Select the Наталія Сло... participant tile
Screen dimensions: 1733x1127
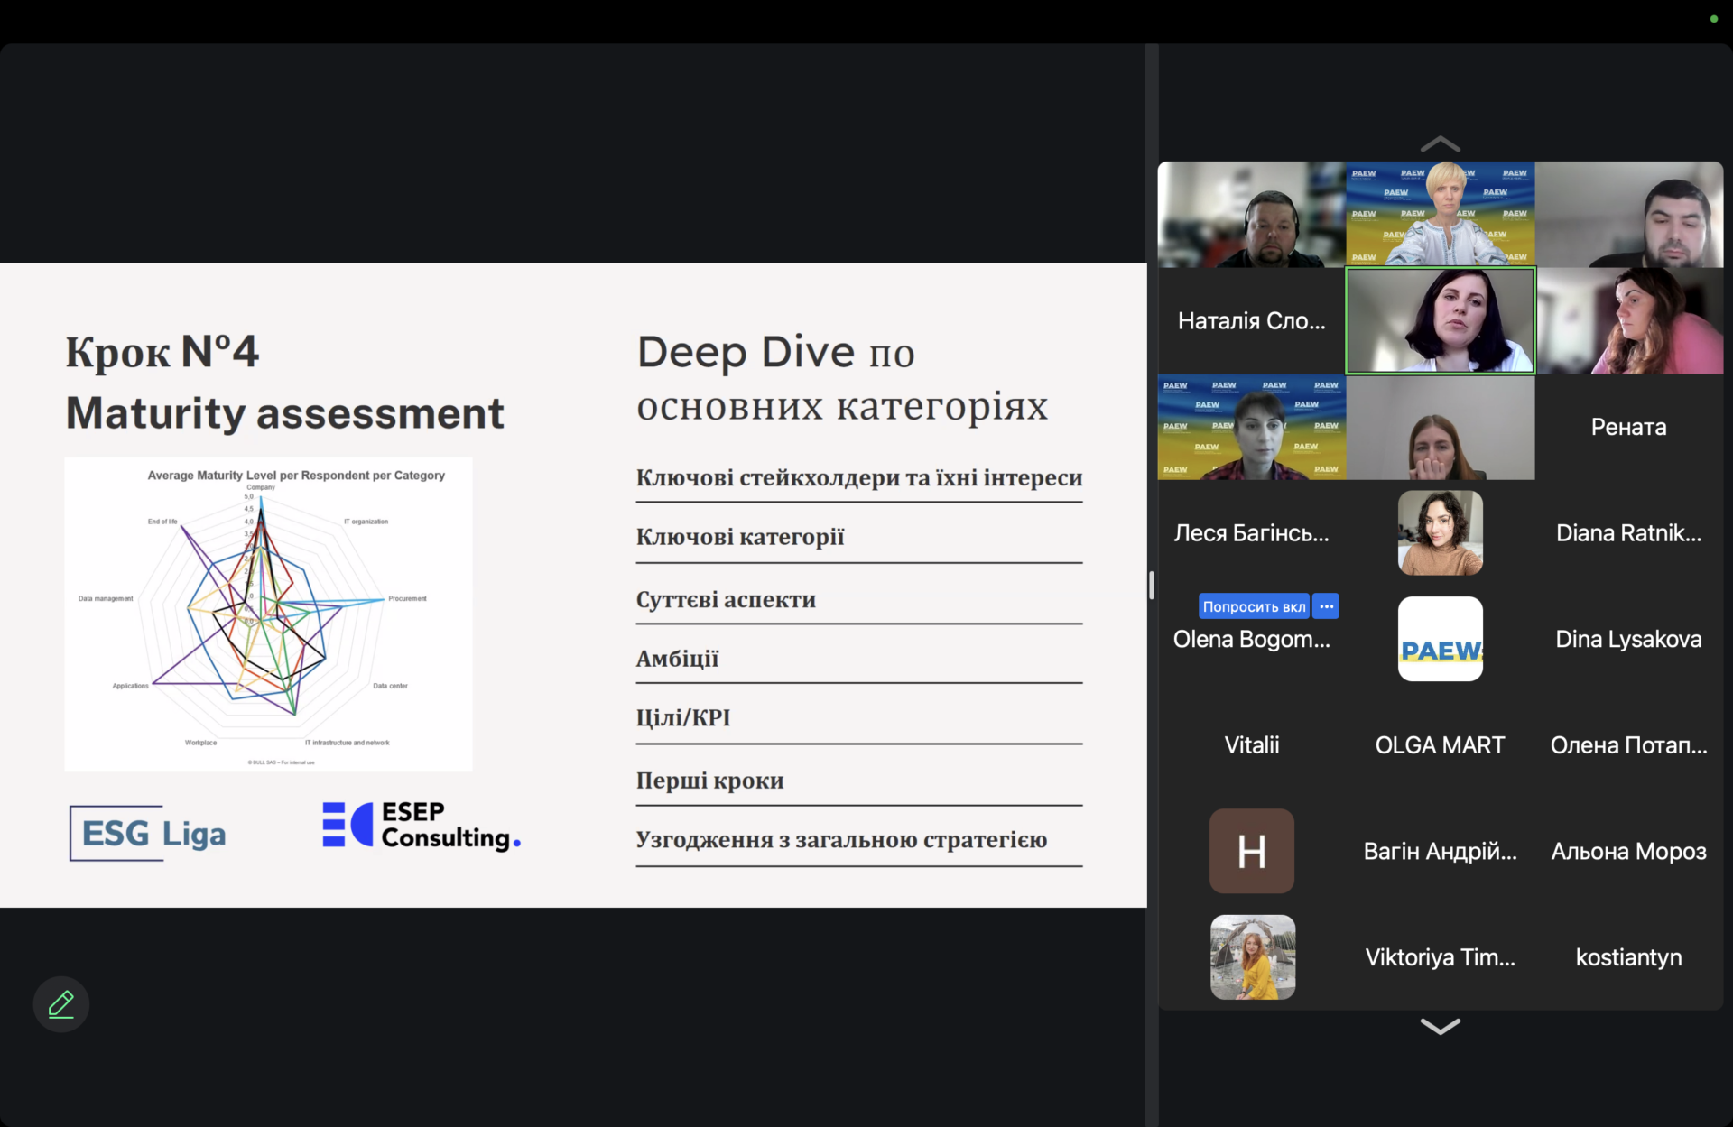pyautogui.click(x=1251, y=320)
